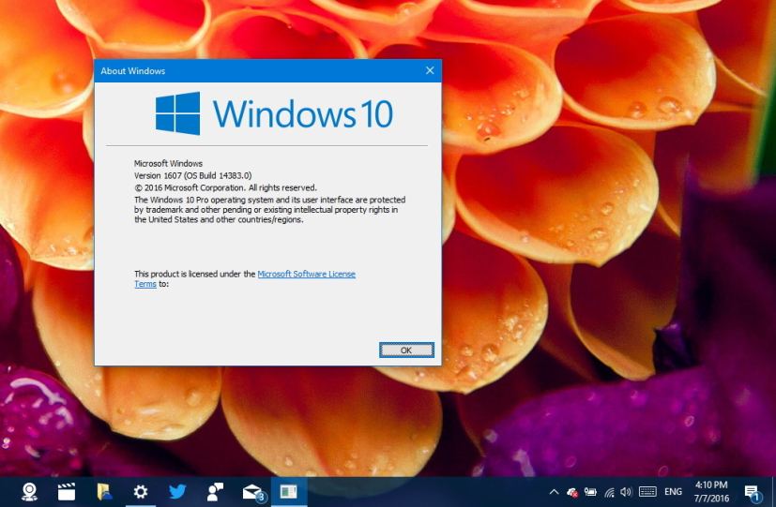Open the Maps app in the taskbar

30,491
